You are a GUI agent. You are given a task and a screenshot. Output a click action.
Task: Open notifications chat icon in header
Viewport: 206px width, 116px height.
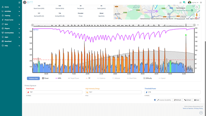coord(184,2)
